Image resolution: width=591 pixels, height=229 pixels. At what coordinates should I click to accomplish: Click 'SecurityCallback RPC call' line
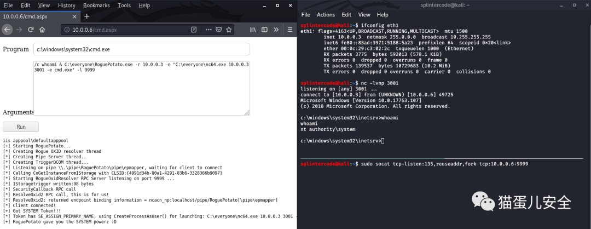(x=39, y=189)
